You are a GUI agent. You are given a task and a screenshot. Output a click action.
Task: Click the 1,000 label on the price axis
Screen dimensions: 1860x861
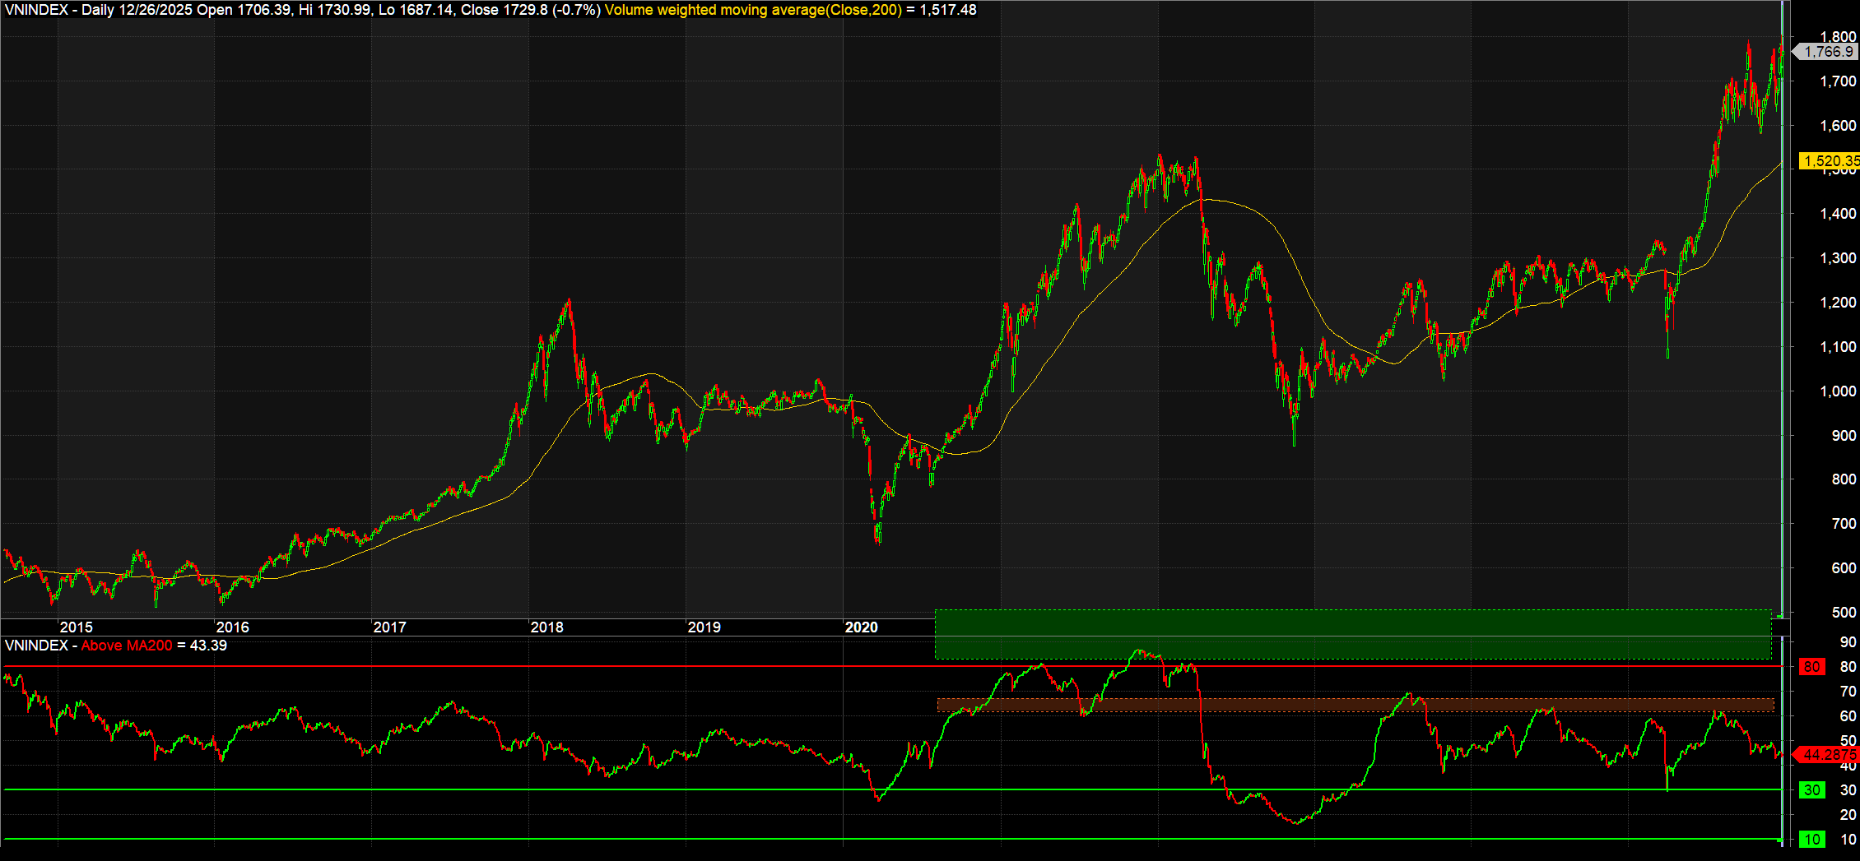pos(1837,391)
